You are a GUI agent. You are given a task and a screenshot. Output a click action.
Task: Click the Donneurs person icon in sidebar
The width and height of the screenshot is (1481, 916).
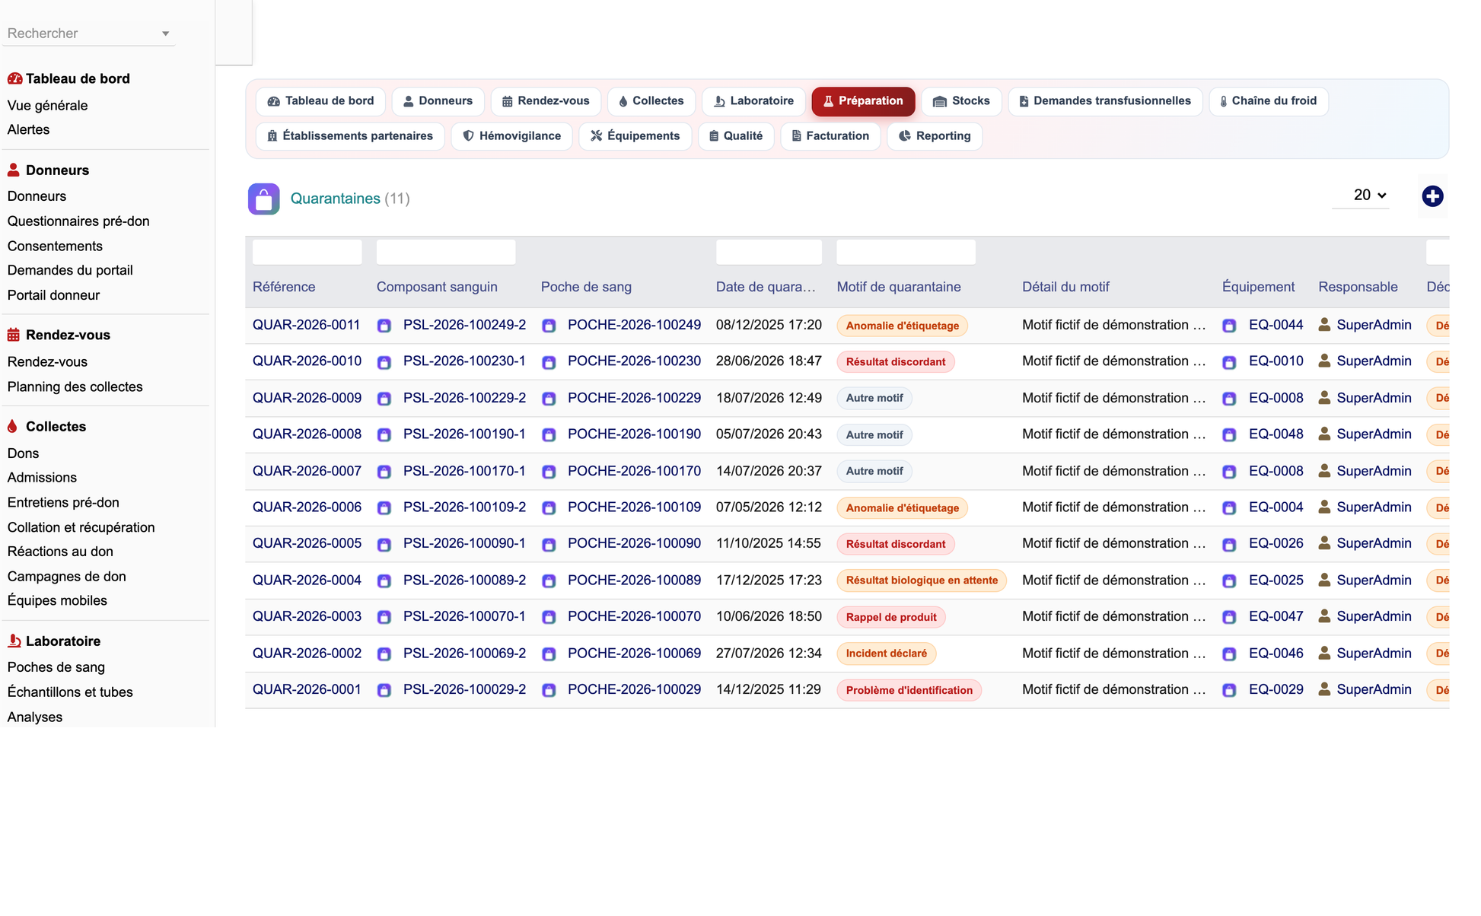[x=14, y=170]
